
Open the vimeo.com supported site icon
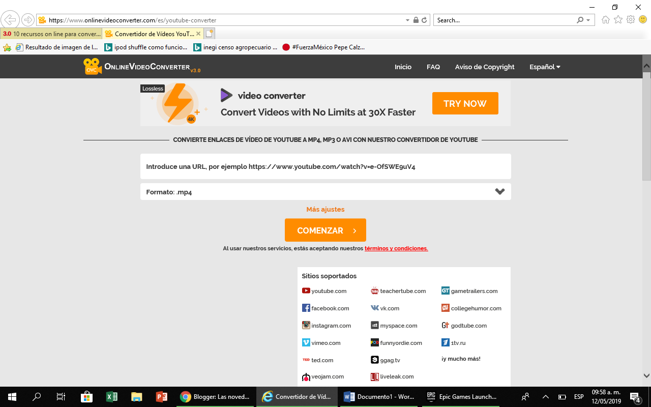306,342
